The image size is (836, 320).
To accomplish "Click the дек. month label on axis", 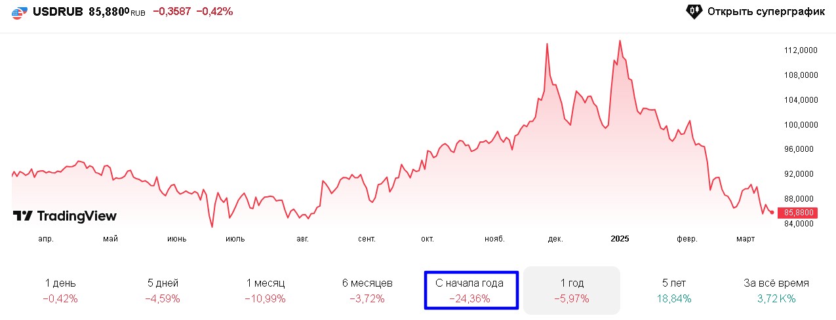I will [x=555, y=239].
